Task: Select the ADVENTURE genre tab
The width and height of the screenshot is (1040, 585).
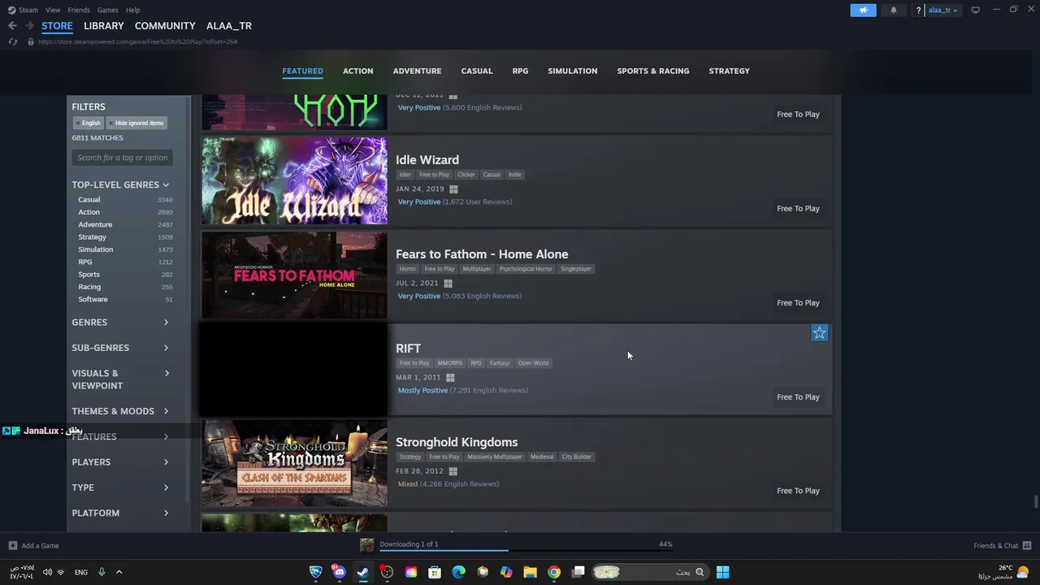Action: pyautogui.click(x=417, y=71)
